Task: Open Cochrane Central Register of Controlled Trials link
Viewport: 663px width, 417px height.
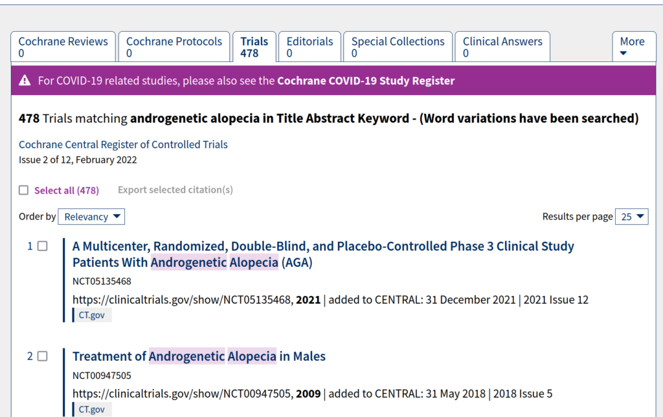Action: (123, 144)
